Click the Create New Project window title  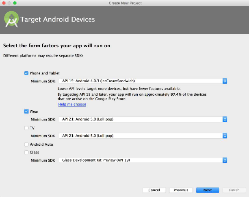tap(125, 3)
